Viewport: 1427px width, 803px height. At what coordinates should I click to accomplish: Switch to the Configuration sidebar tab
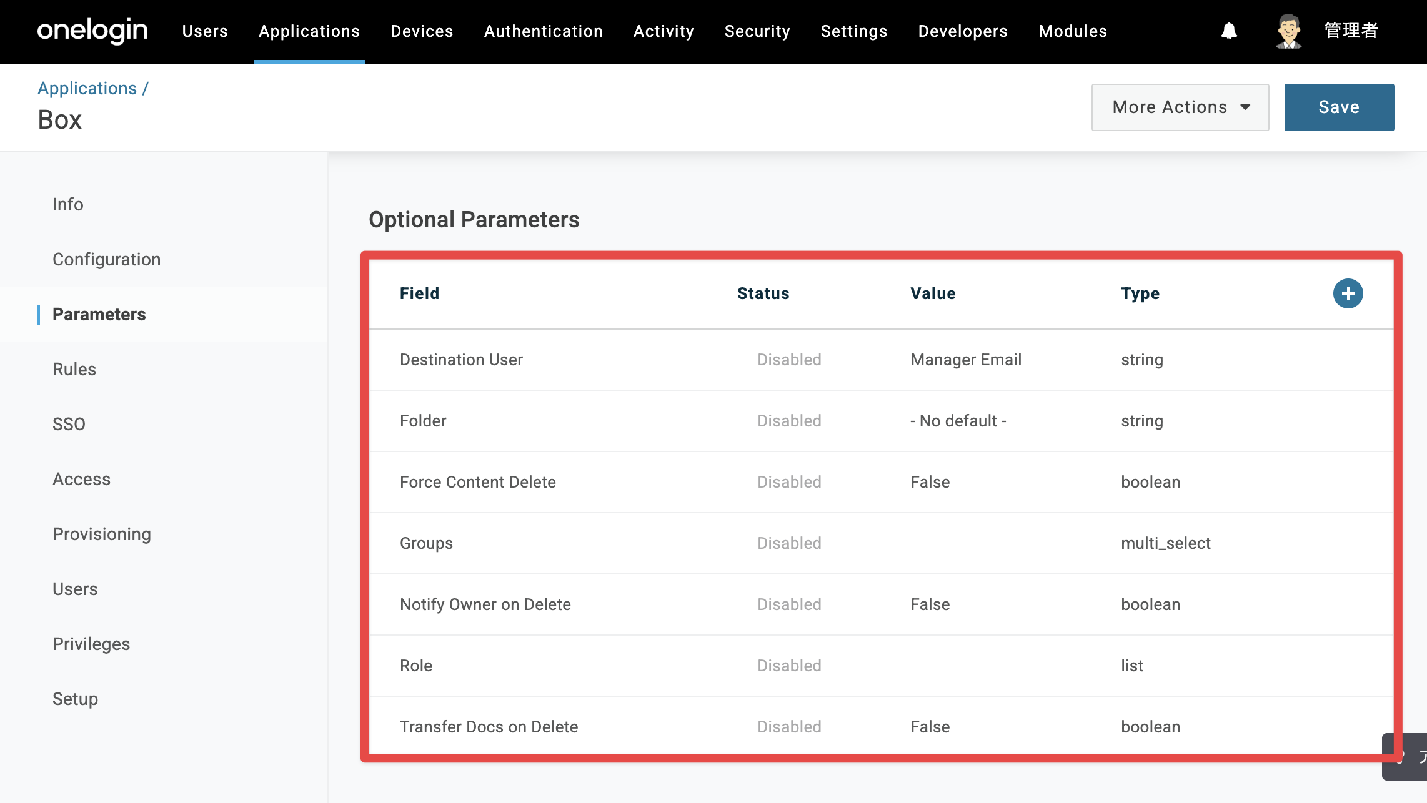click(107, 259)
